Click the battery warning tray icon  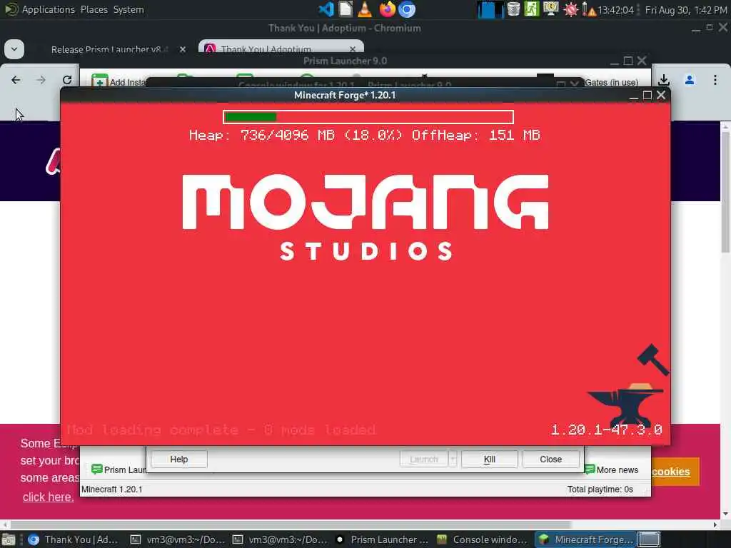[x=589, y=9]
